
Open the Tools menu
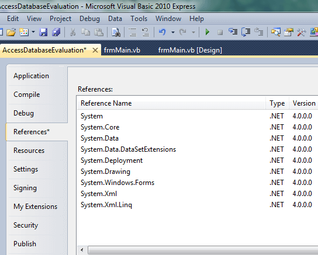click(x=139, y=19)
